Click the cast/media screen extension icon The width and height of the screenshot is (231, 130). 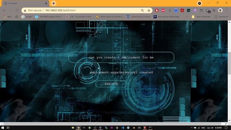[x=201, y=10]
